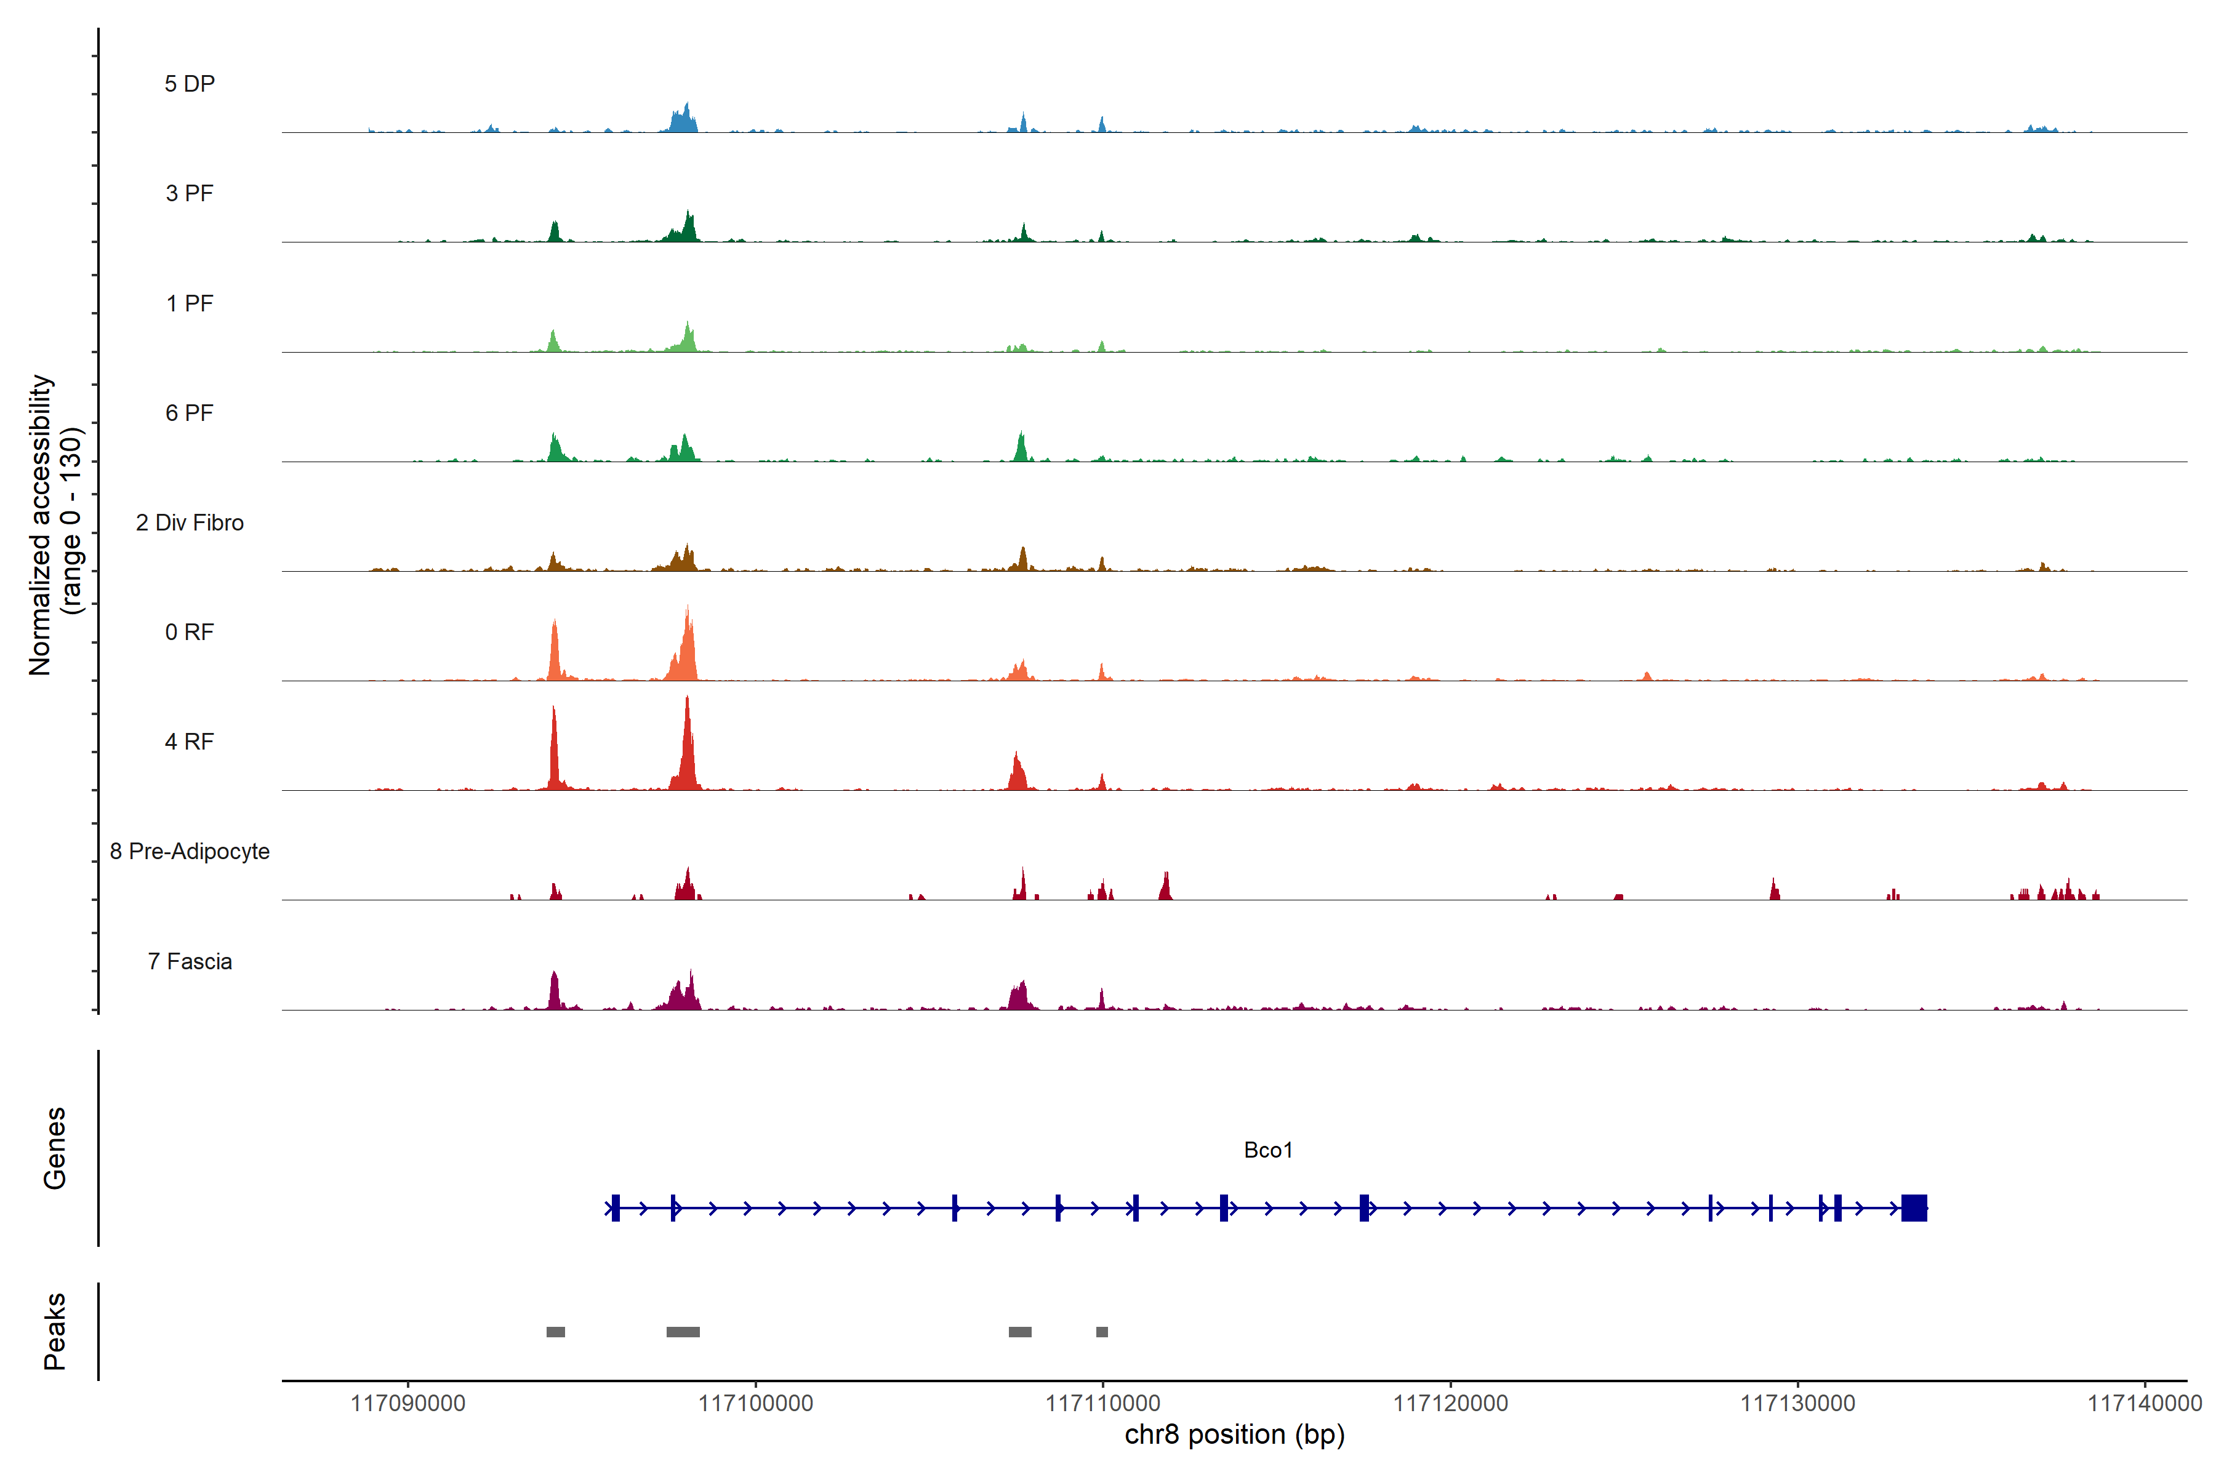
Task: Click the Bco1 gene name label
Action: 1268,1150
